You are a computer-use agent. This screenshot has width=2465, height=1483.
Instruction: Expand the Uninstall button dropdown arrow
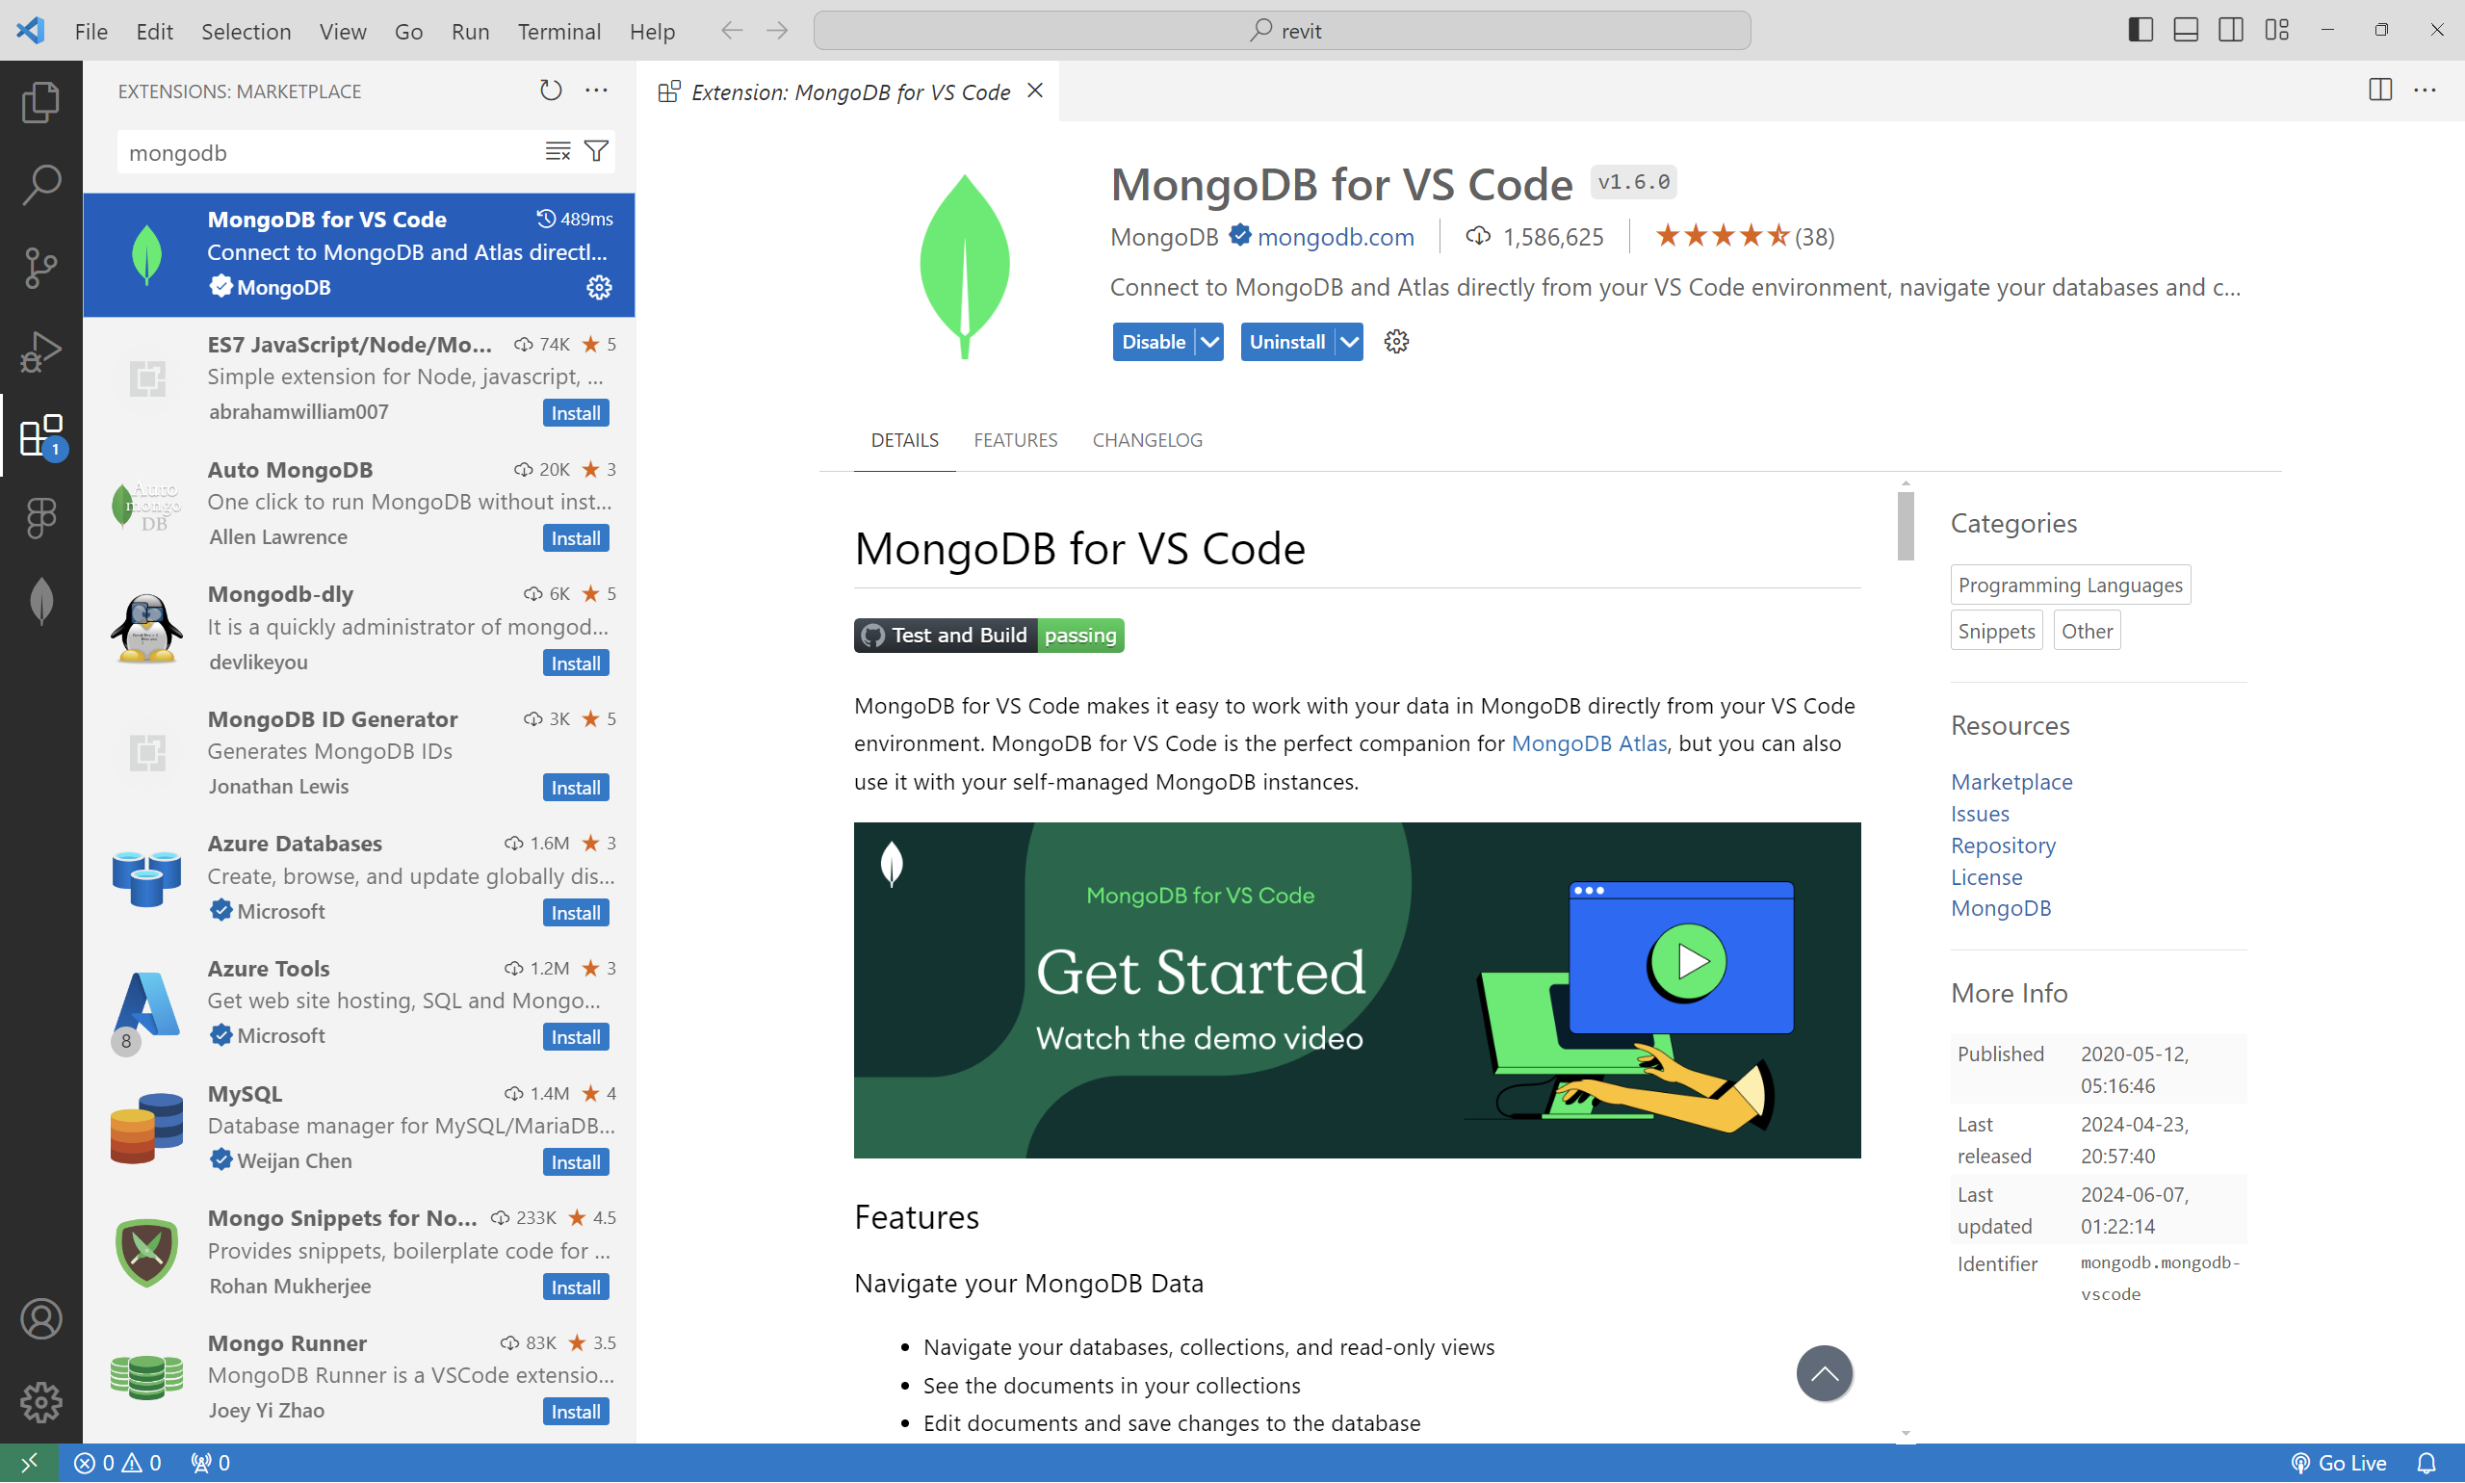(1349, 342)
